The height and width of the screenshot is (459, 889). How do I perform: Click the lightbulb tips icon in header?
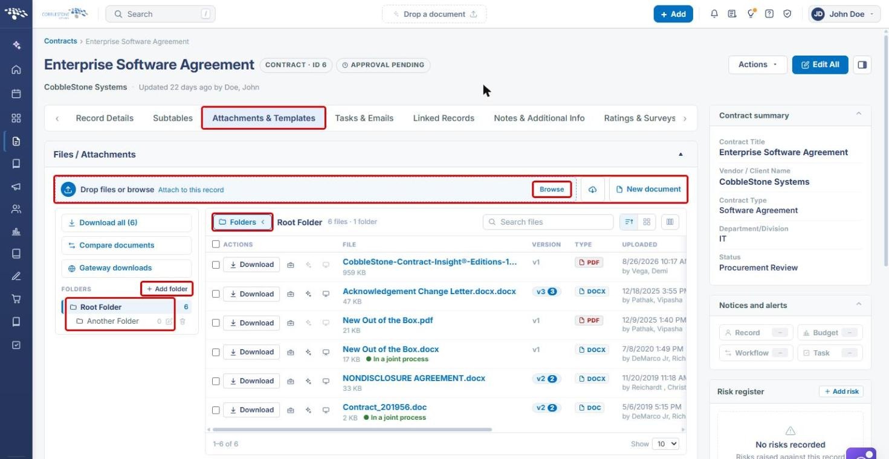(751, 14)
